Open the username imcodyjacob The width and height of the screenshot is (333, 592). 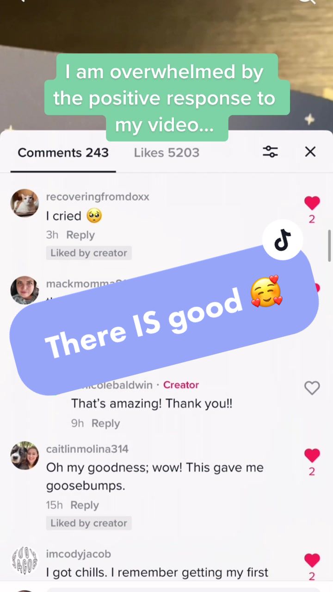tap(78, 554)
